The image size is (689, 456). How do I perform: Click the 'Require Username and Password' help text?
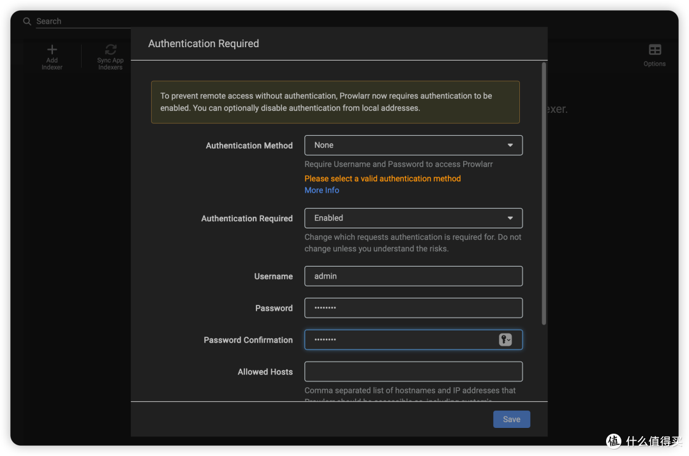coord(399,165)
